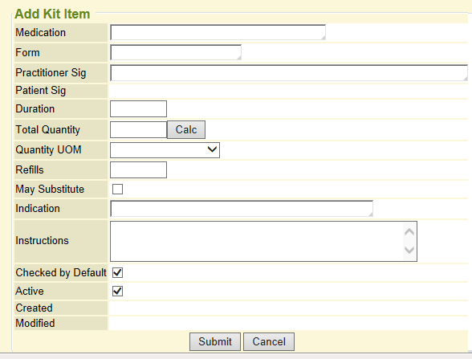Click the Indication text field
472x359 pixels.
point(242,209)
